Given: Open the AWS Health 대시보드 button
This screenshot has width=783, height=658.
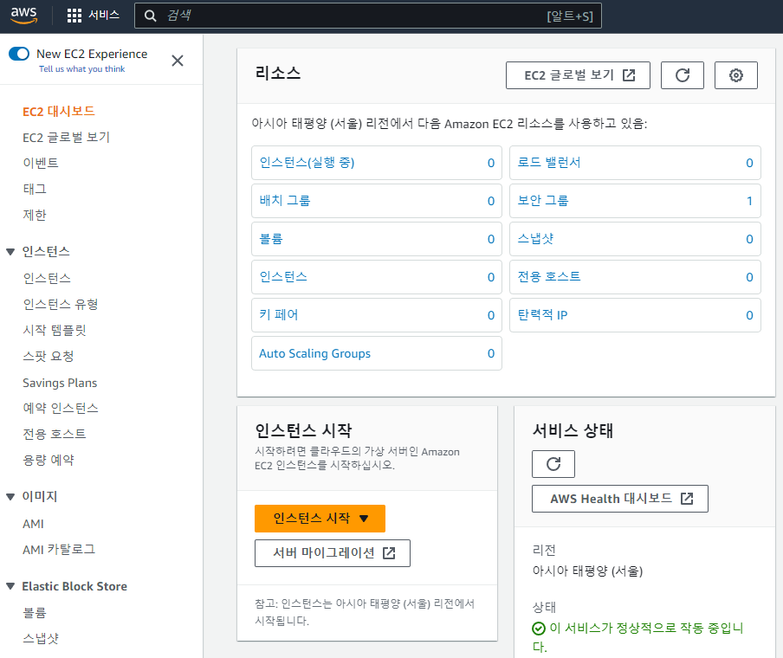Looking at the screenshot, I should (x=619, y=499).
